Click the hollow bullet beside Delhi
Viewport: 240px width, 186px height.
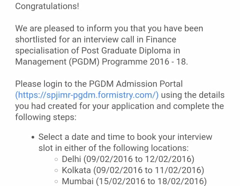56,159
